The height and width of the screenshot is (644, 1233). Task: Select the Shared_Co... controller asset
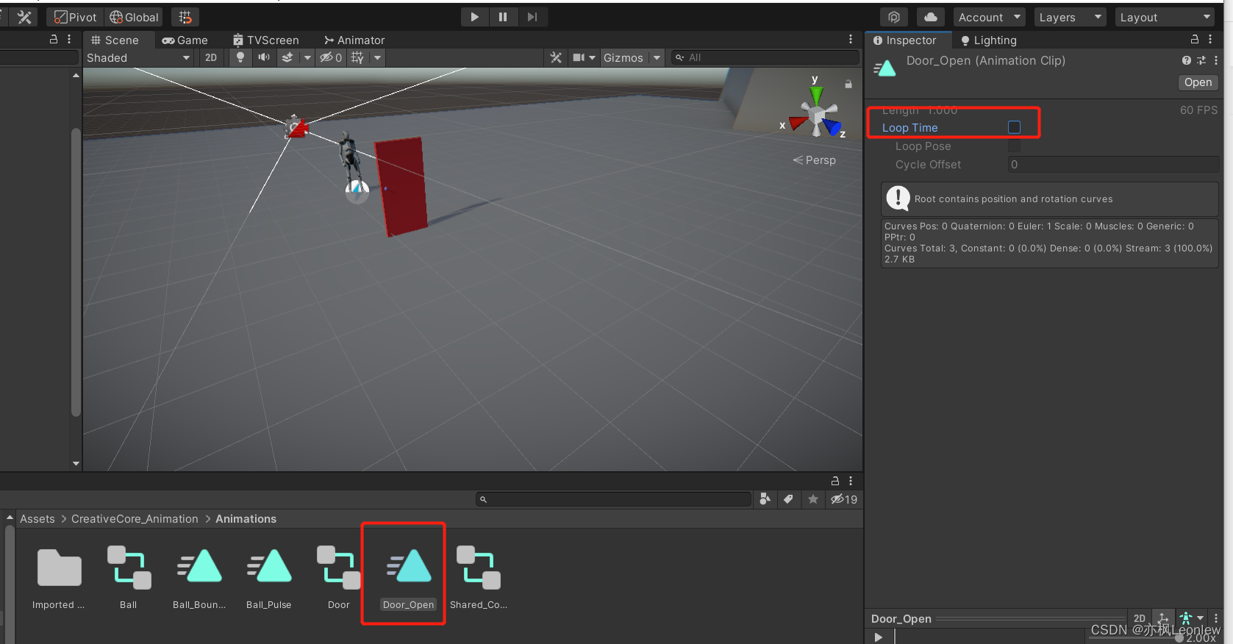479,577
